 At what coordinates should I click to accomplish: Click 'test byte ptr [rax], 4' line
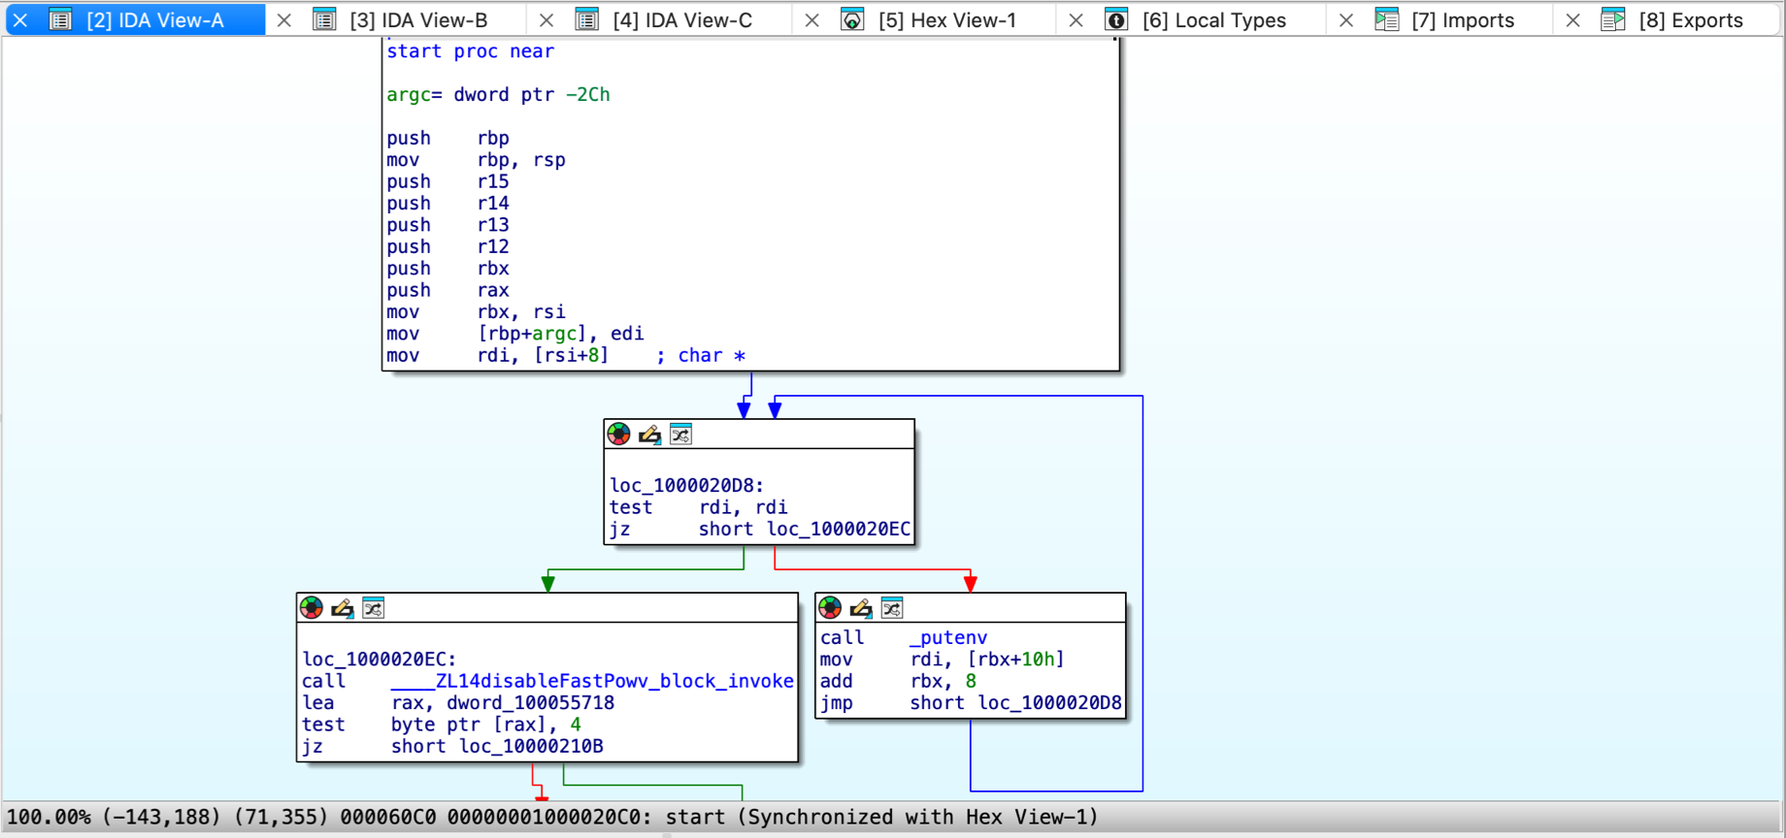(442, 725)
